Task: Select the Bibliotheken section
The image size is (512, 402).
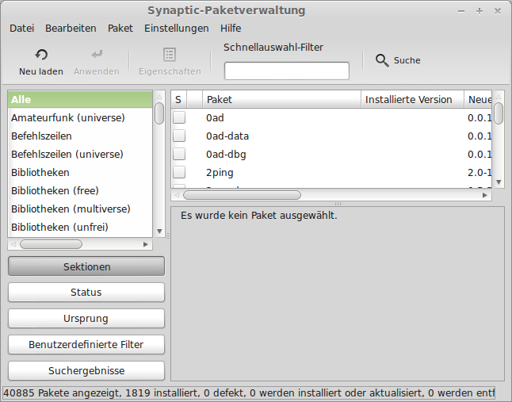Action: 80,172
